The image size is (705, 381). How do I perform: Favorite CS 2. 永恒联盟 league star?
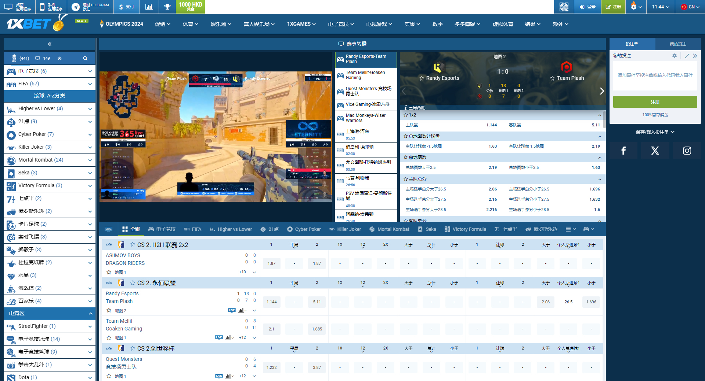click(x=133, y=283)
